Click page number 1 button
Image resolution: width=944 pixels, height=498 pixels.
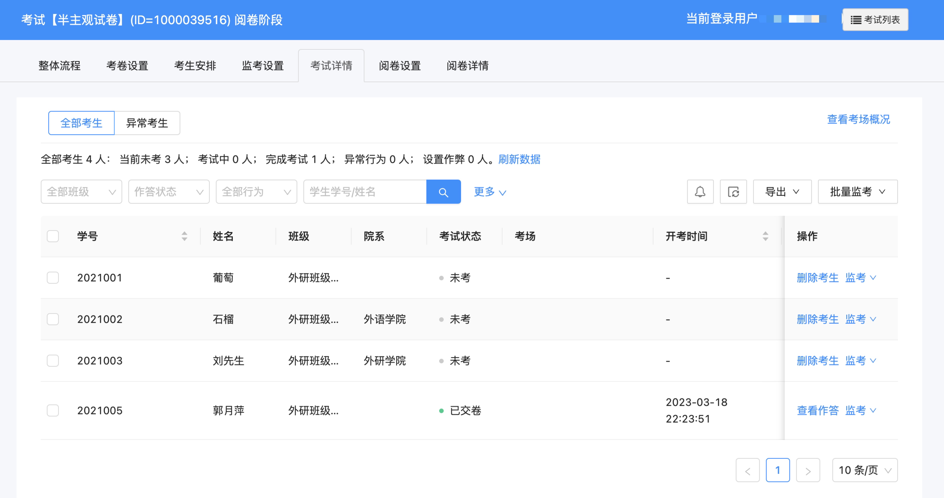pos(778,470)
